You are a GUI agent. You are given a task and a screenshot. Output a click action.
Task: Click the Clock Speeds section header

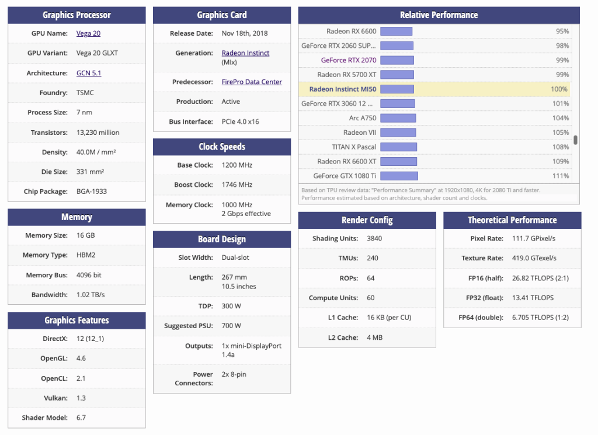tap(222, 147)
